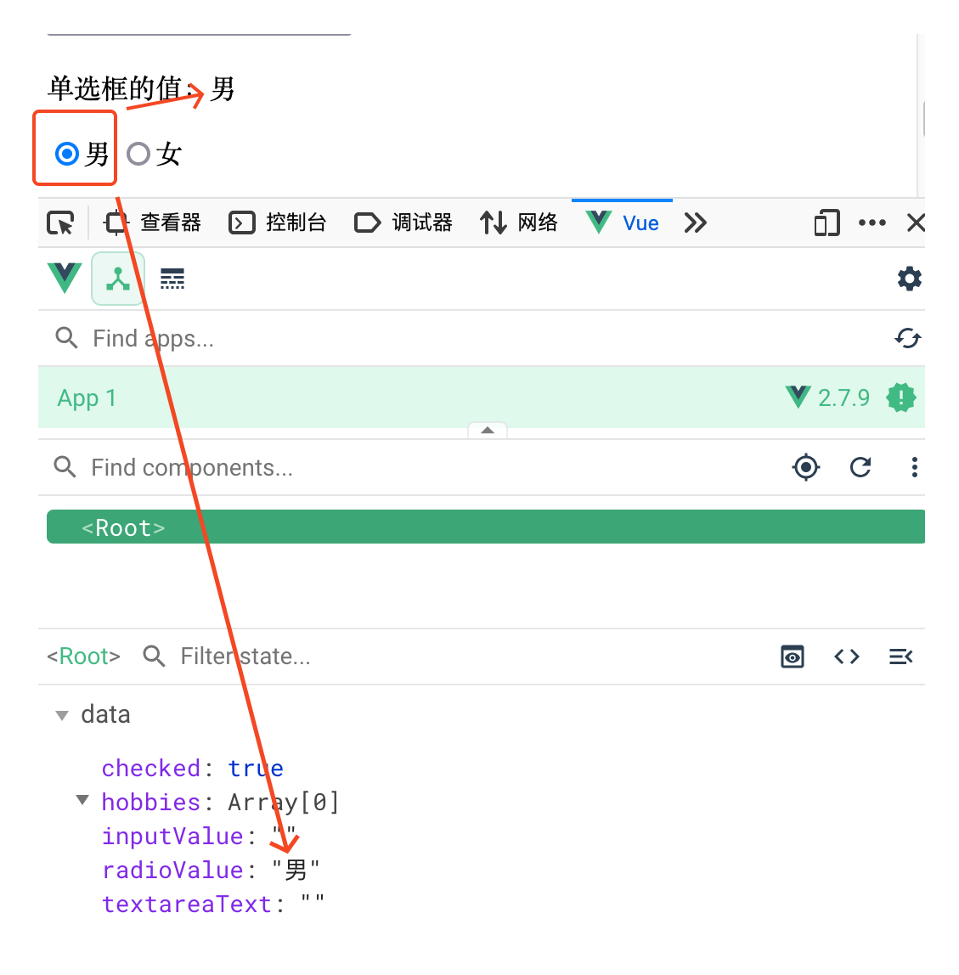This screenshot has width=959, height=975.
Task: Toggle responsive design mode icon
Action: pyautogui.click(x=826, y=223)
